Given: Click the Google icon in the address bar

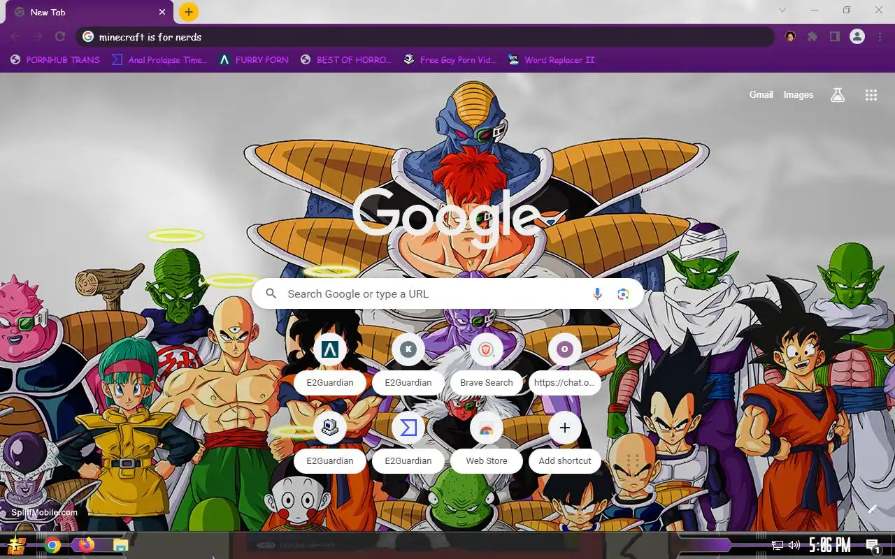Looking at the screenshot, I should (x=88, y=37).
